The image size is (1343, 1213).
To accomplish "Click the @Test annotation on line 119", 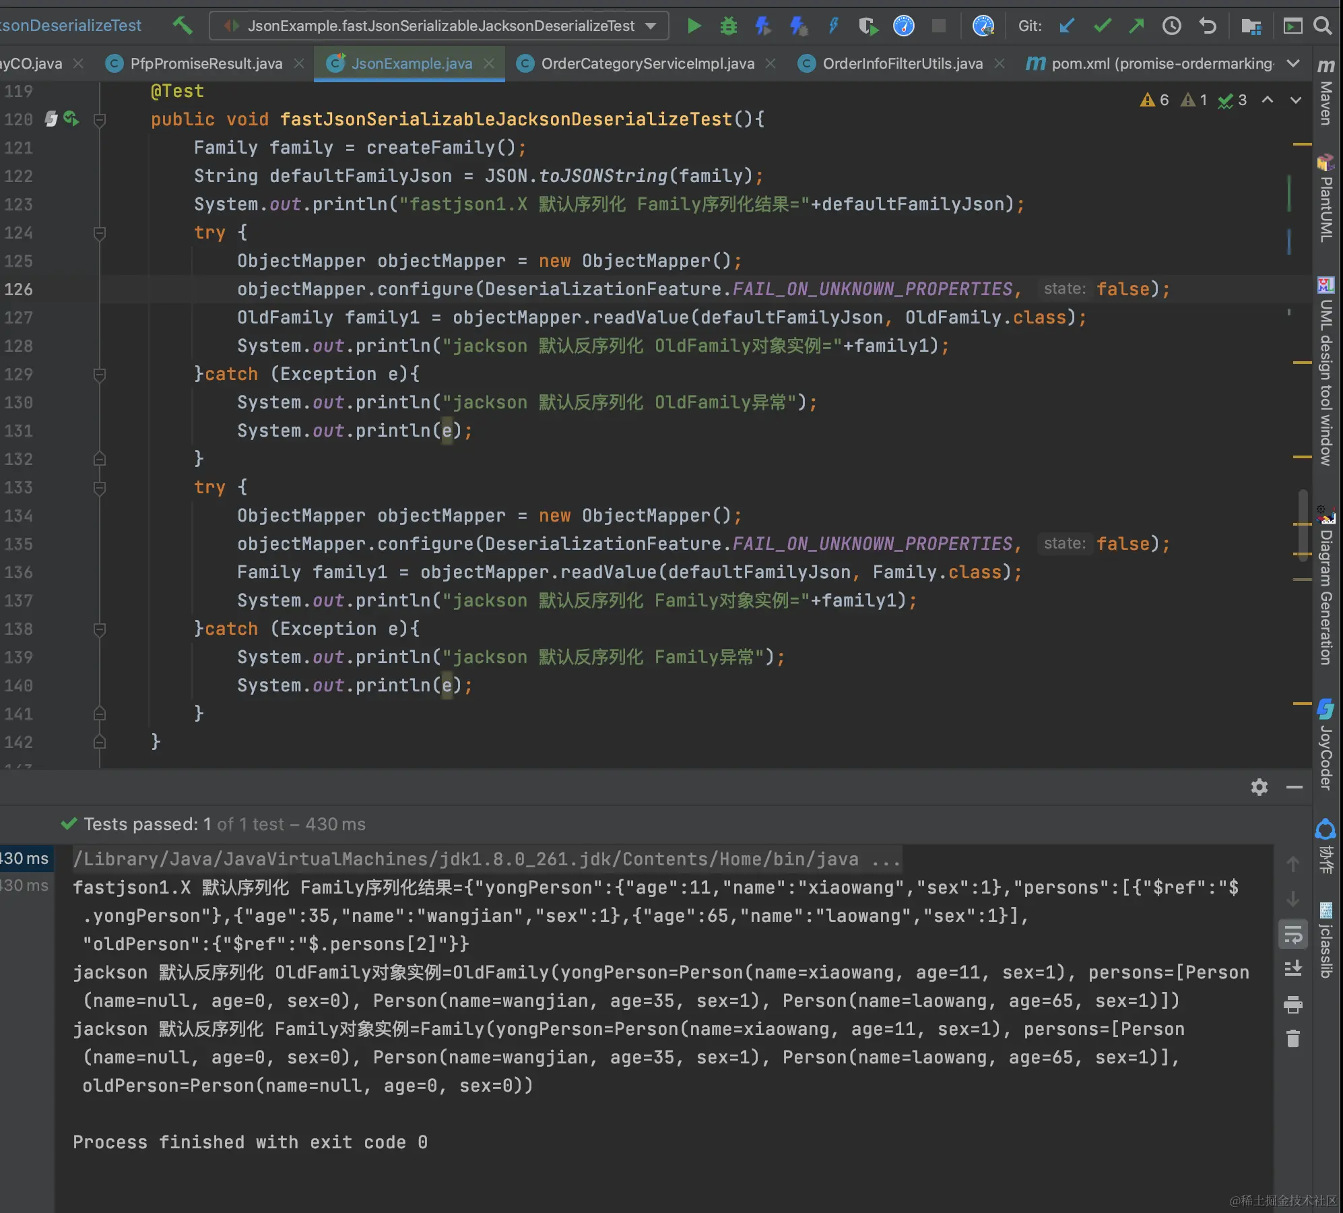I will pyautogui.click(x=177, y=91).
